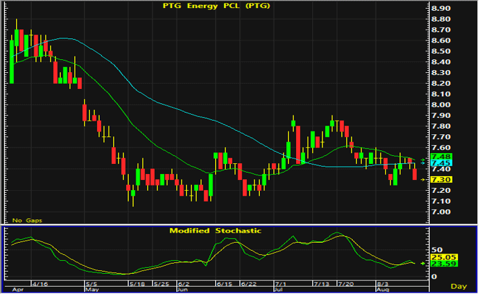Click the green arrow beside 7.48
The image size is (479, 294).
click(423, 160)
